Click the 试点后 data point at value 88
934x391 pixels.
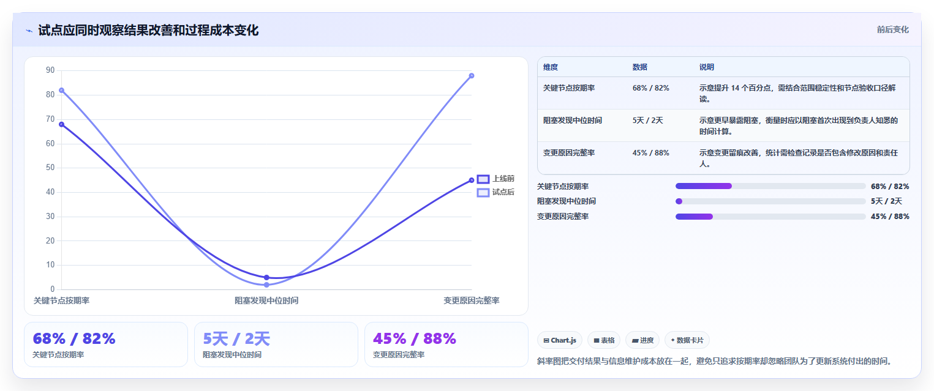pos(472,76)
